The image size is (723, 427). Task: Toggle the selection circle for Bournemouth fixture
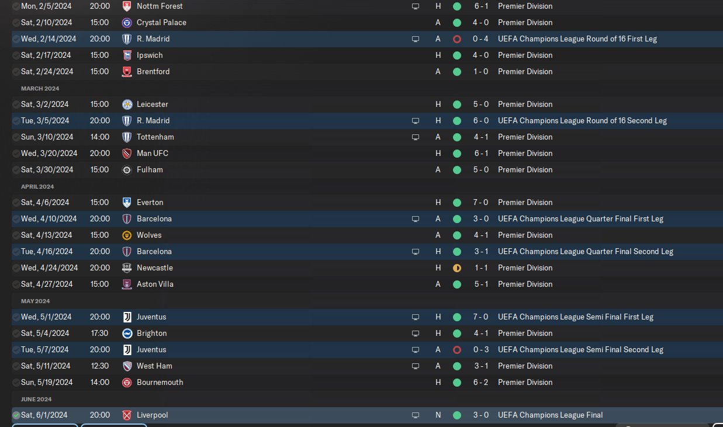[16, 382]
